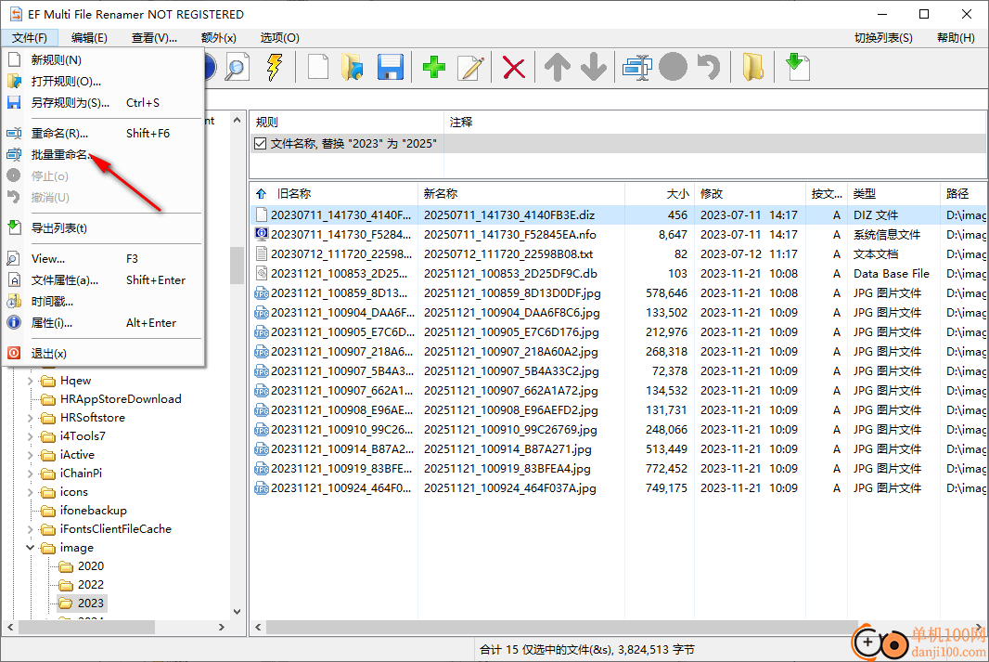The image size is (989, 662).
Task: Click the move rule up arrow icon
Action: coord(558,67)
